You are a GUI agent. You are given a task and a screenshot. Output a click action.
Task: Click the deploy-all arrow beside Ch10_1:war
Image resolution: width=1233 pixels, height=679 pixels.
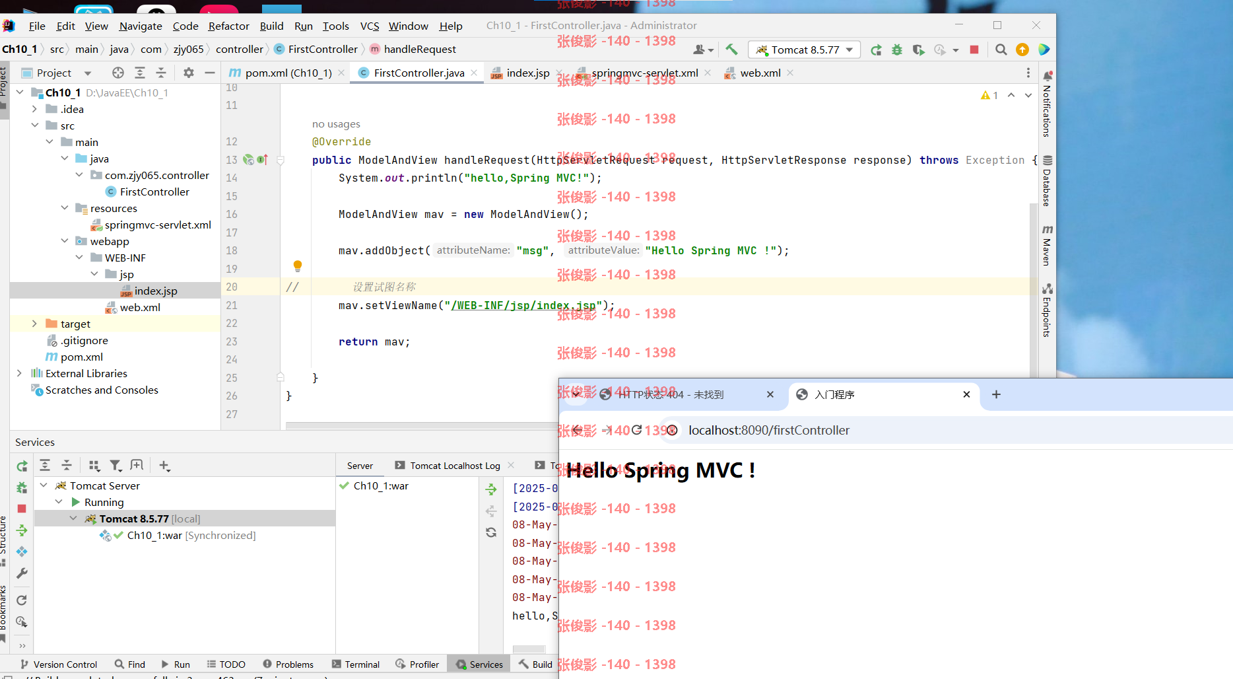pos(491,489)
